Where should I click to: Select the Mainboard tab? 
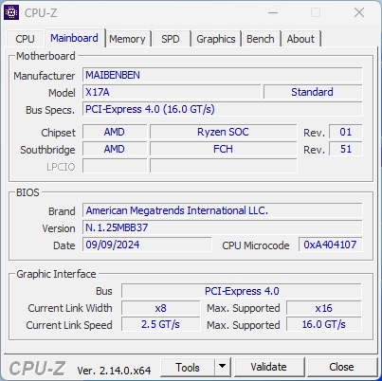pos(74,38)
